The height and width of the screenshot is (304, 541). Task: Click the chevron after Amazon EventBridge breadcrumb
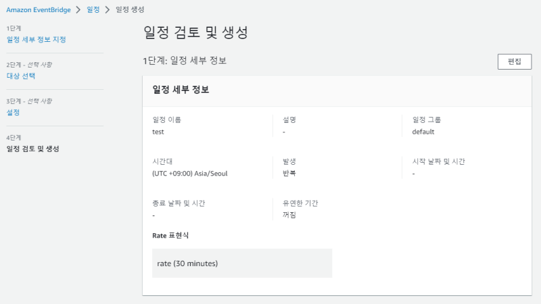78,10
